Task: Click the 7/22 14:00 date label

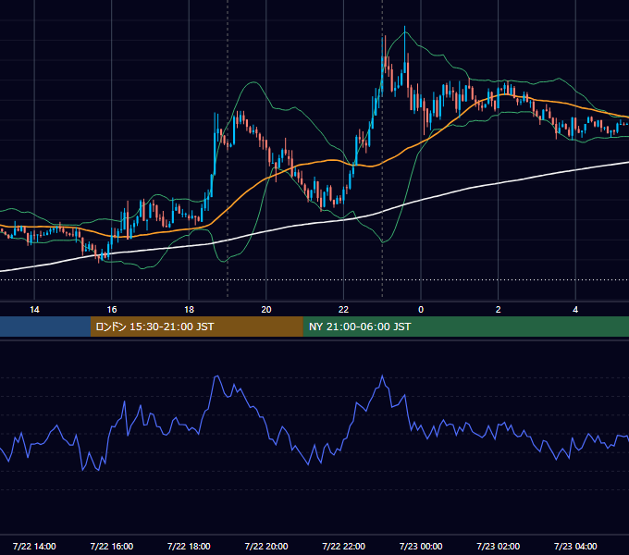Action: (x=34, y=546)
